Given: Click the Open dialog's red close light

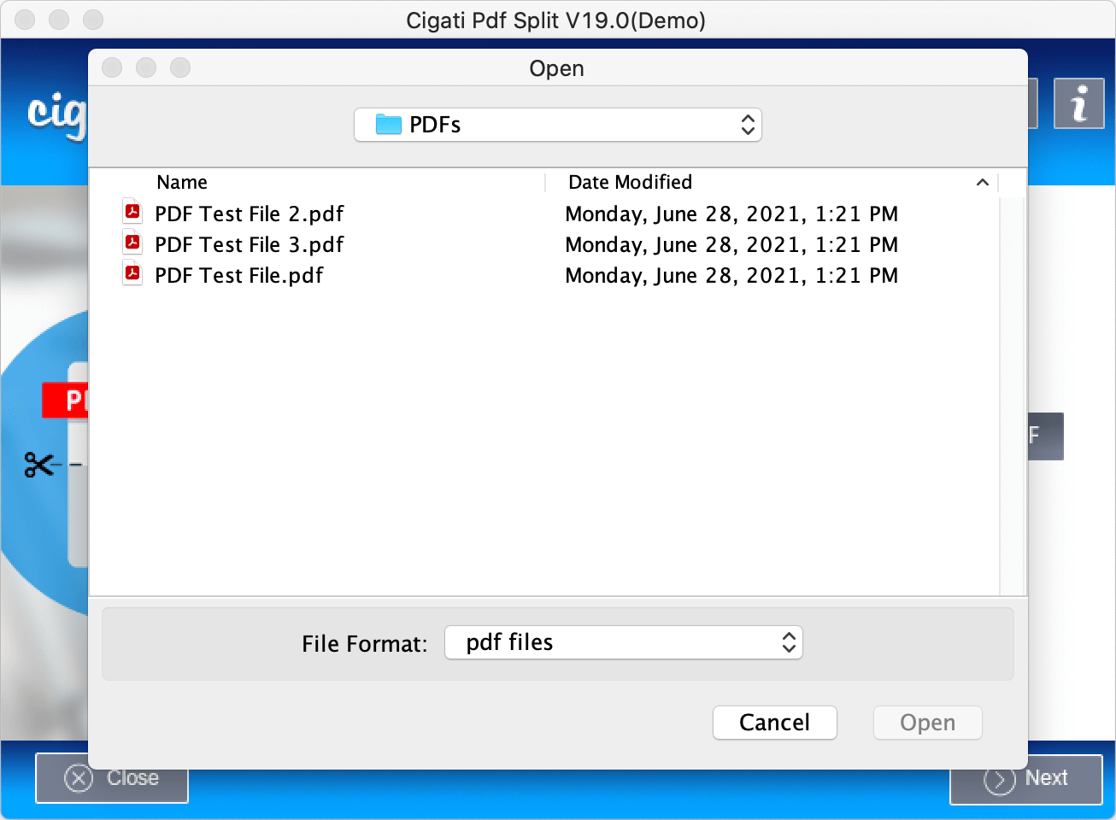Looking at the screenshot, I should point(112,67).
